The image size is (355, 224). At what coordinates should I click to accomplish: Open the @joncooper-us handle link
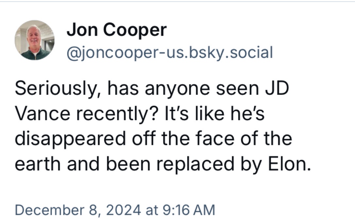170,53
